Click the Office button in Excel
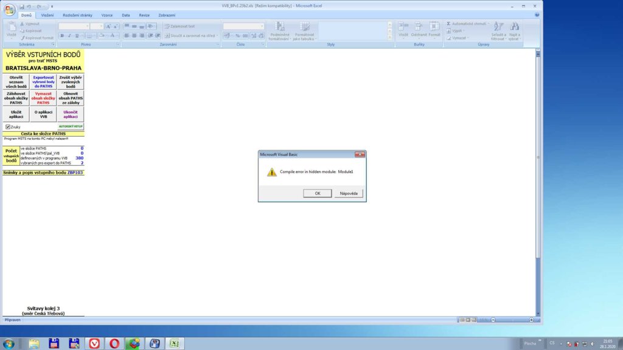Screen dimensions: 623x350 9,9
